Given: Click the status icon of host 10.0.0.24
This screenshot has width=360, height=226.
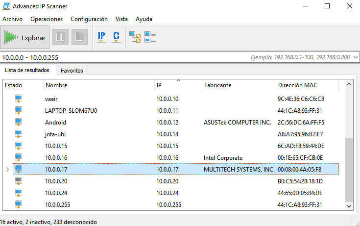Looking at the screenshot, I should 19,193.
